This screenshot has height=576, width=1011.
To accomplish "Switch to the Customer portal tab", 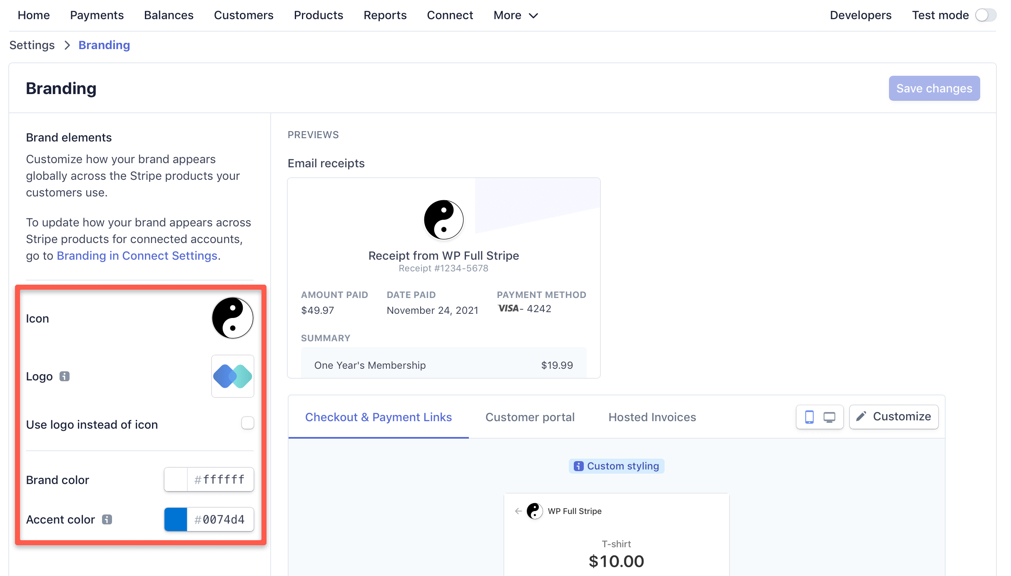I will (x=530, y=417).
